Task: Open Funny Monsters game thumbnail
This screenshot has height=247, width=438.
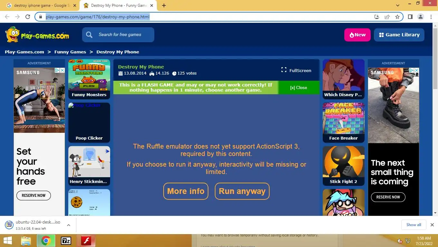Action: click(89, 79)
